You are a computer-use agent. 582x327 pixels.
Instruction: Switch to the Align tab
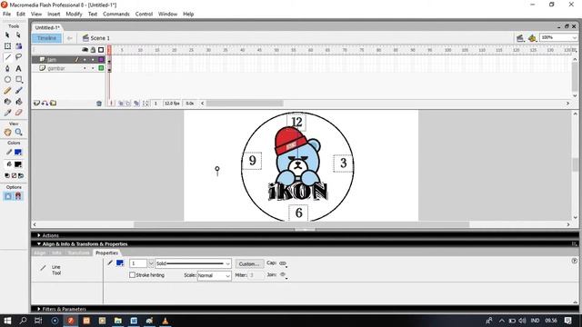point(40,253)
